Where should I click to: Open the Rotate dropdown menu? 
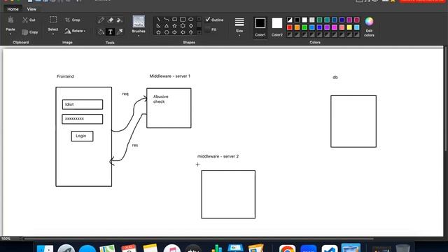pos(75,31)
